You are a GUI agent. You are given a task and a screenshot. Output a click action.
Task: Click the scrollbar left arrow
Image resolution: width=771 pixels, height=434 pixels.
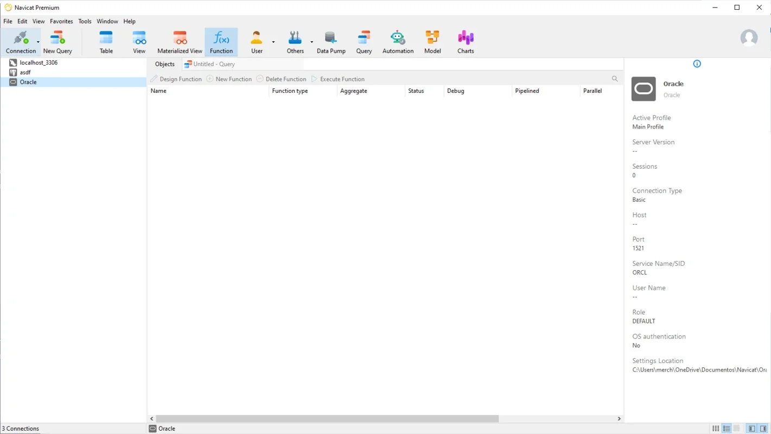tap(152, 419)
